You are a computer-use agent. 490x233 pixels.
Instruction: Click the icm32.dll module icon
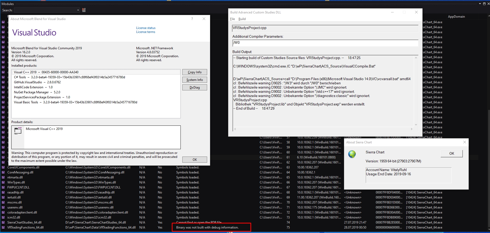click(3, 217)
